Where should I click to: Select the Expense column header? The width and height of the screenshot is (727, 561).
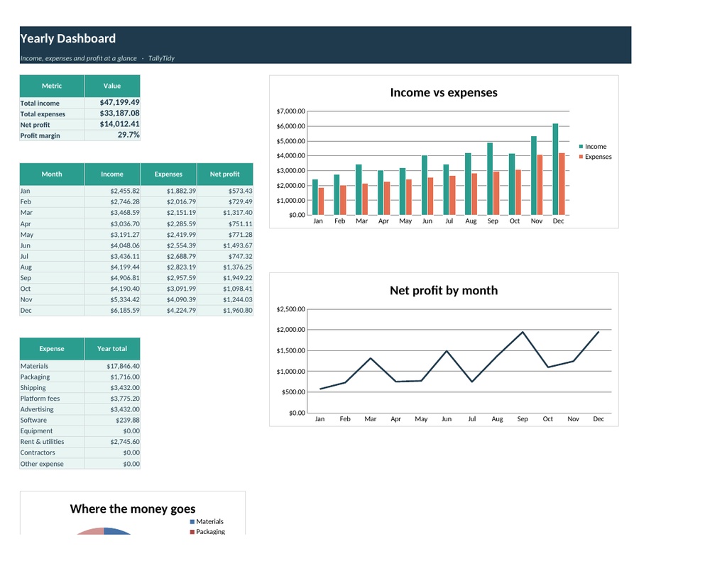[x=52, y=349]
